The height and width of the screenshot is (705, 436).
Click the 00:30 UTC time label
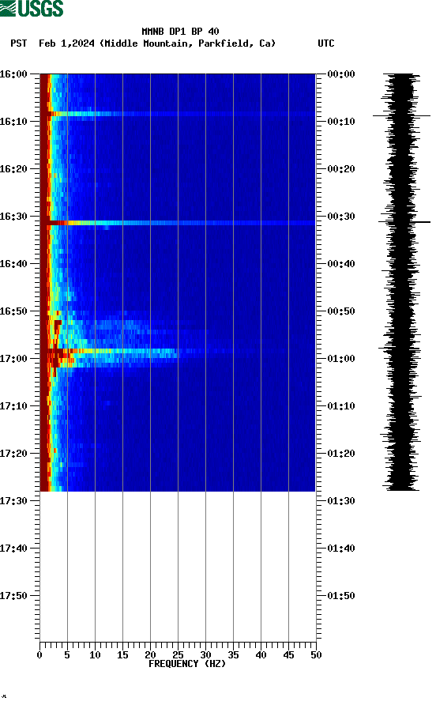click(x=341, y=217)
